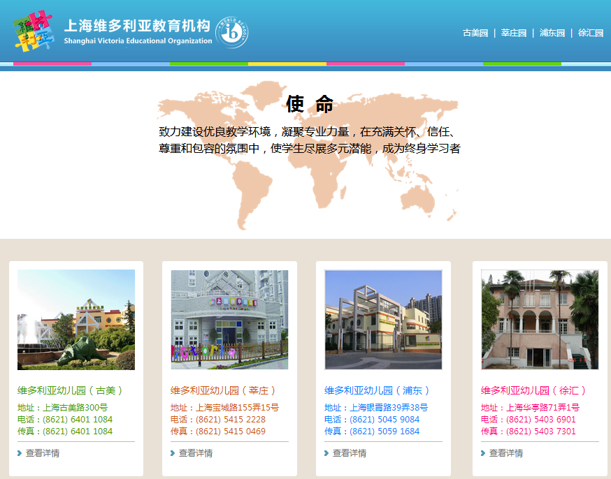The width and height of the screenshot is (611, 479).
Task: Click the phone number (8621) 5415 2228
Action: click(x=231, y=420)
